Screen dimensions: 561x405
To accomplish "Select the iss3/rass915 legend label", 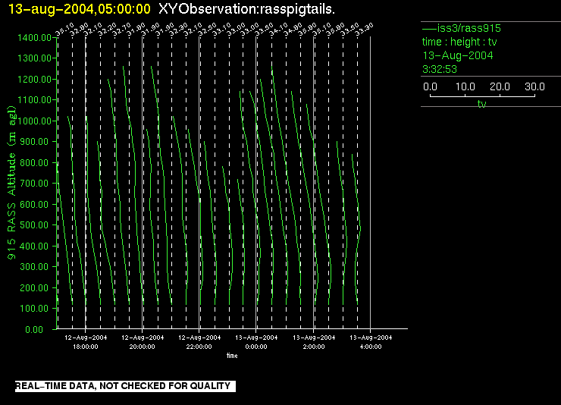I will point(468,28).
